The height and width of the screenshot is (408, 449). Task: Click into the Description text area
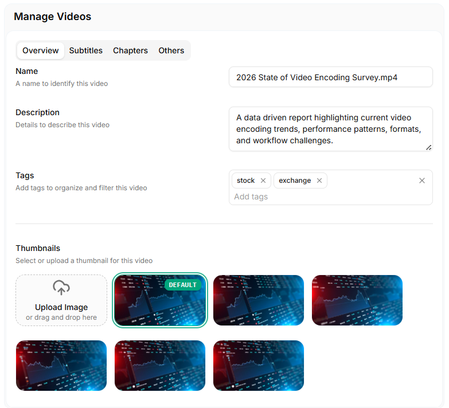(331, 129)
